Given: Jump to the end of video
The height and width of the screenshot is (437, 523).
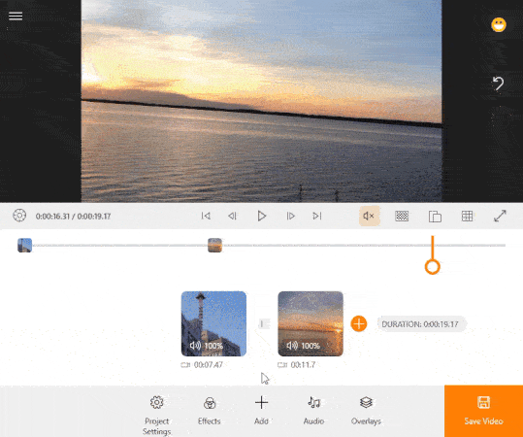Looking at the screenshot, I should pyautogui.click(x=317, y=216).
